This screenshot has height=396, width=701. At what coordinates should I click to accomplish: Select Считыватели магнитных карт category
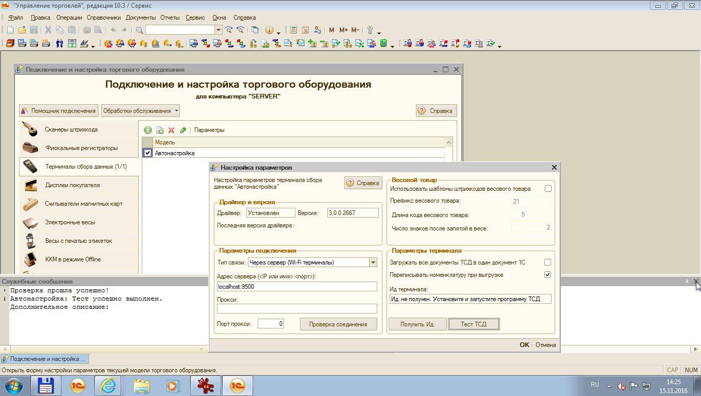click(x=79, y=204)
